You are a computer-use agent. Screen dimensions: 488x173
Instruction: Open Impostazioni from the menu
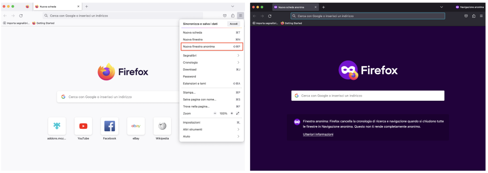pos(212,122)
